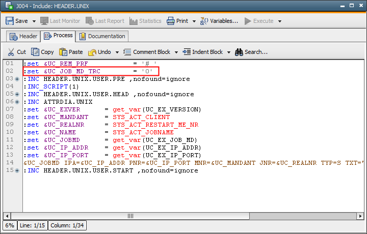The width and height of the screenshot is (367, 234).
Task: Click the &UC_JOB_MD_TRC line text
Action: pyautogui.click(x=88, y=71)
